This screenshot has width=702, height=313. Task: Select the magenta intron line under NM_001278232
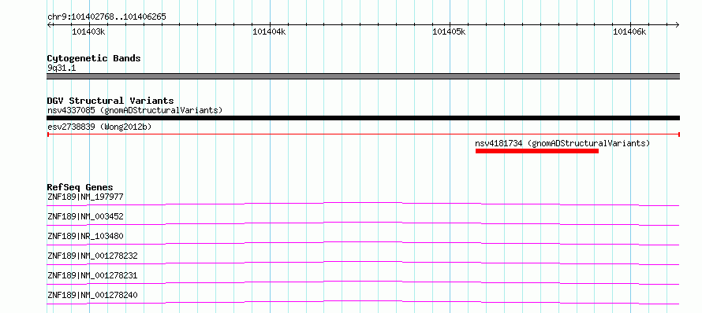point(363,263)
